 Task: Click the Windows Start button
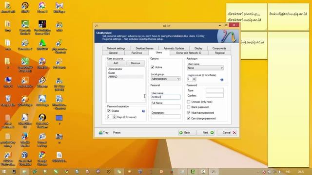point(4,172)
